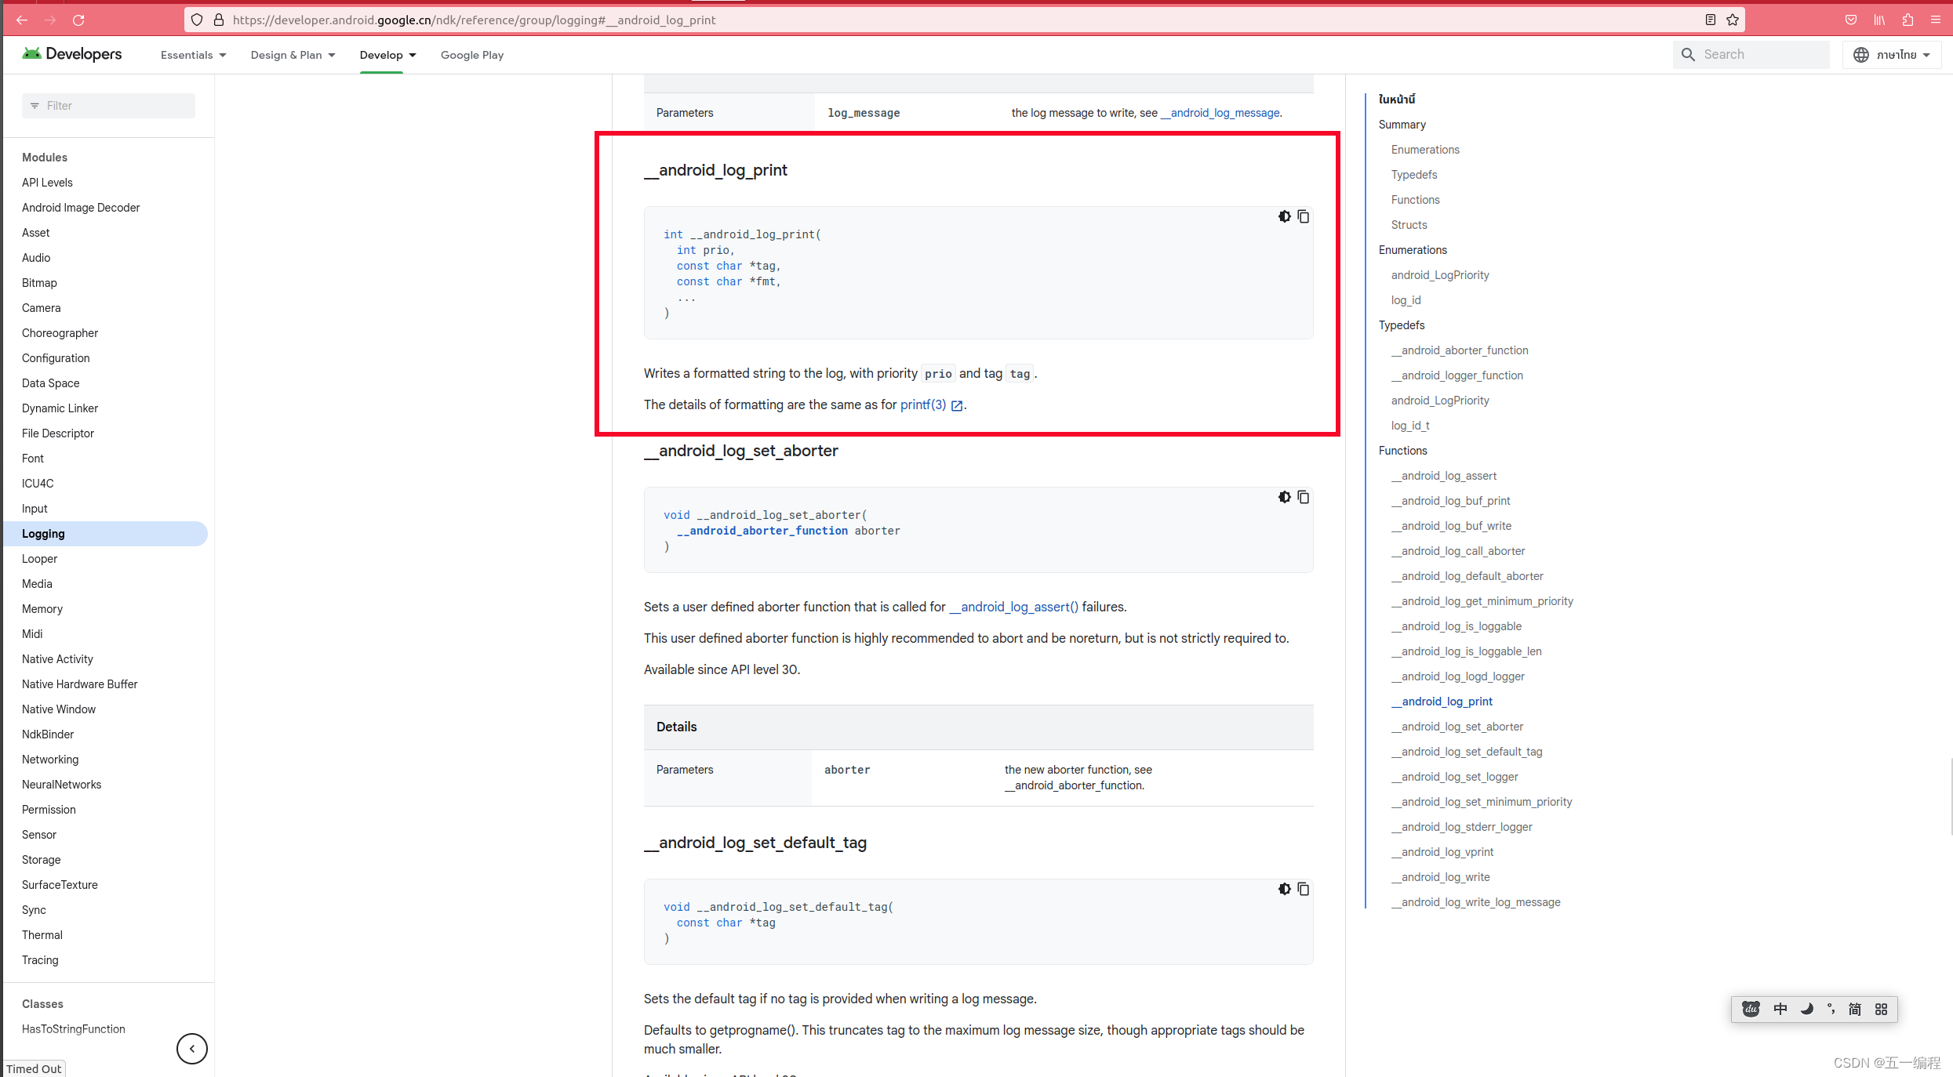Click the bookmark icon in the browser toolbar

point(1733,19)
